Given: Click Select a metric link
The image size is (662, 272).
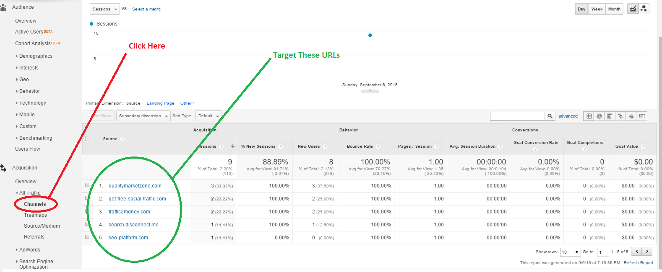Looking at the screenshot, I should (146, 9).
